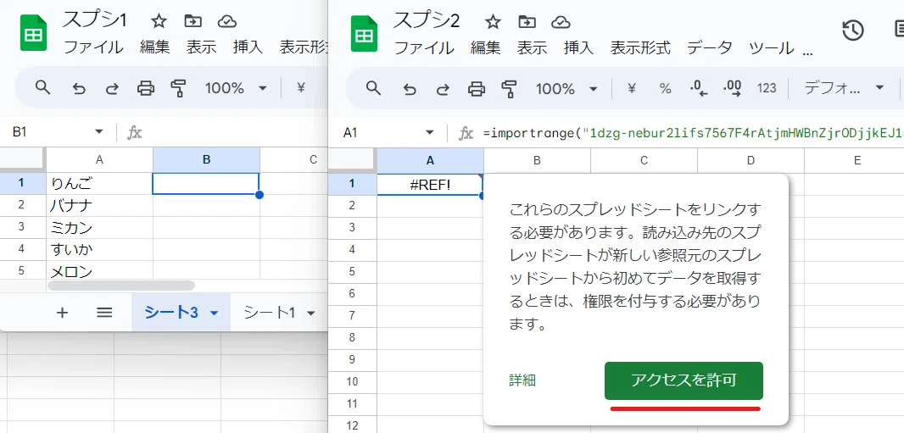Search menus in スプシ1 toolbar
904x433 pixels.
42,87
